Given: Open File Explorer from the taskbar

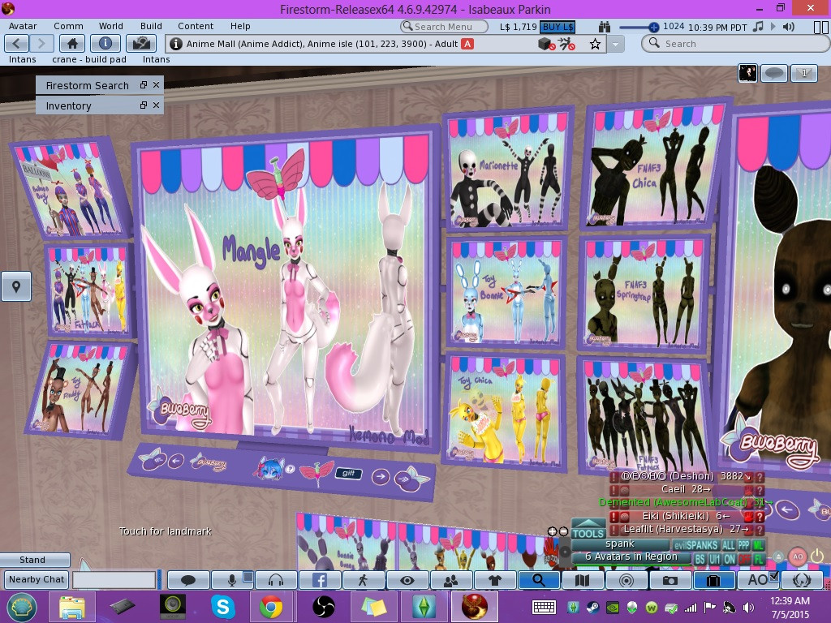Looking at the screenshot, I should coord(72,607).
